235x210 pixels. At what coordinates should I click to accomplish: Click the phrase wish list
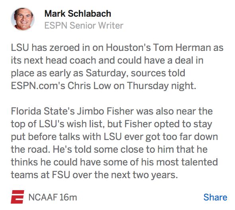[85, 124]
